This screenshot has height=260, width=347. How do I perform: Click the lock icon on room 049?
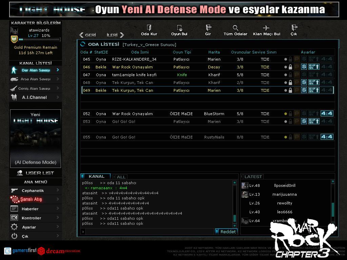pyautogui.click(x=290, y=90)
